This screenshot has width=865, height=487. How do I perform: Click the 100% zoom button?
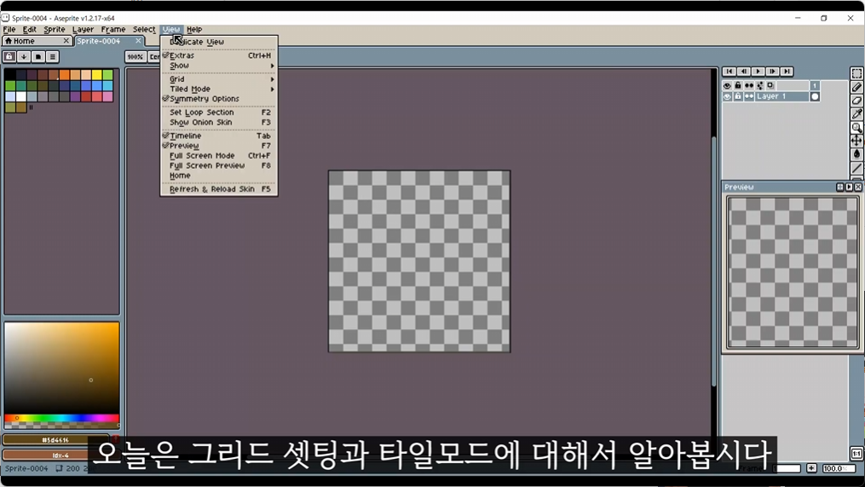click(x=136, y=56)
